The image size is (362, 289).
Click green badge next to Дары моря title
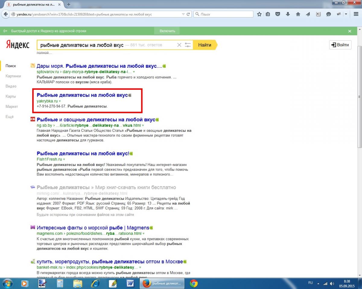pos(164,66)
